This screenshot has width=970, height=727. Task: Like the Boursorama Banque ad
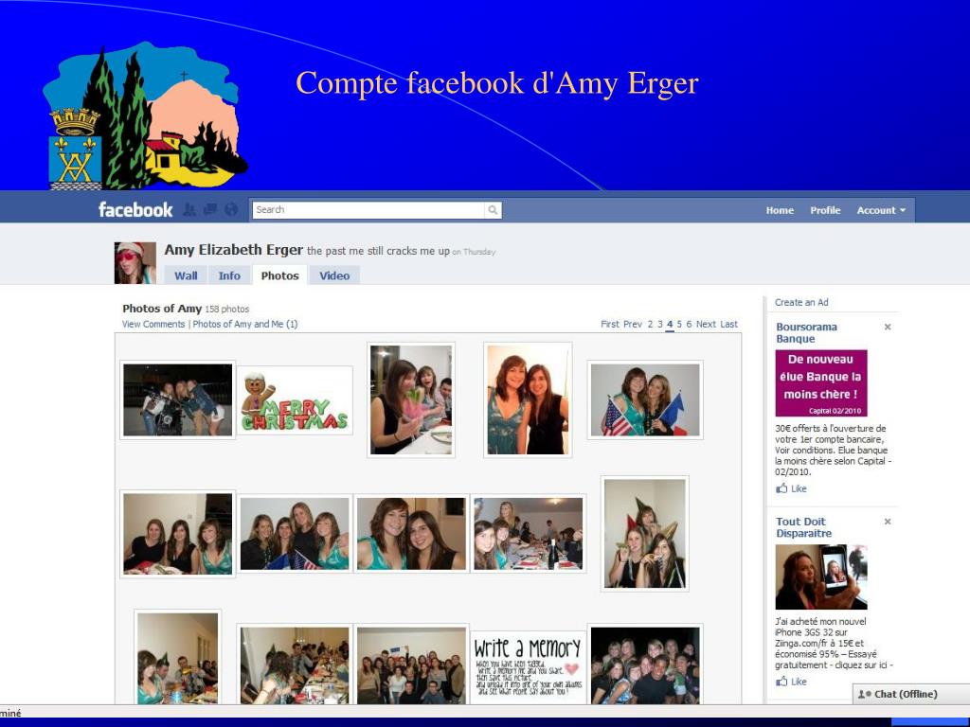pyautogui.click(x=799, y=488)
